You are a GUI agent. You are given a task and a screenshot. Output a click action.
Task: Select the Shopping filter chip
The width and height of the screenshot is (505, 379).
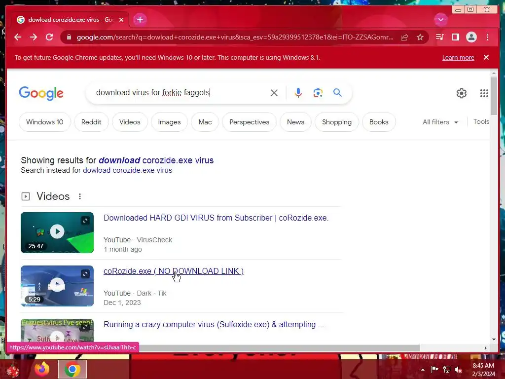(x=336, y=122)
